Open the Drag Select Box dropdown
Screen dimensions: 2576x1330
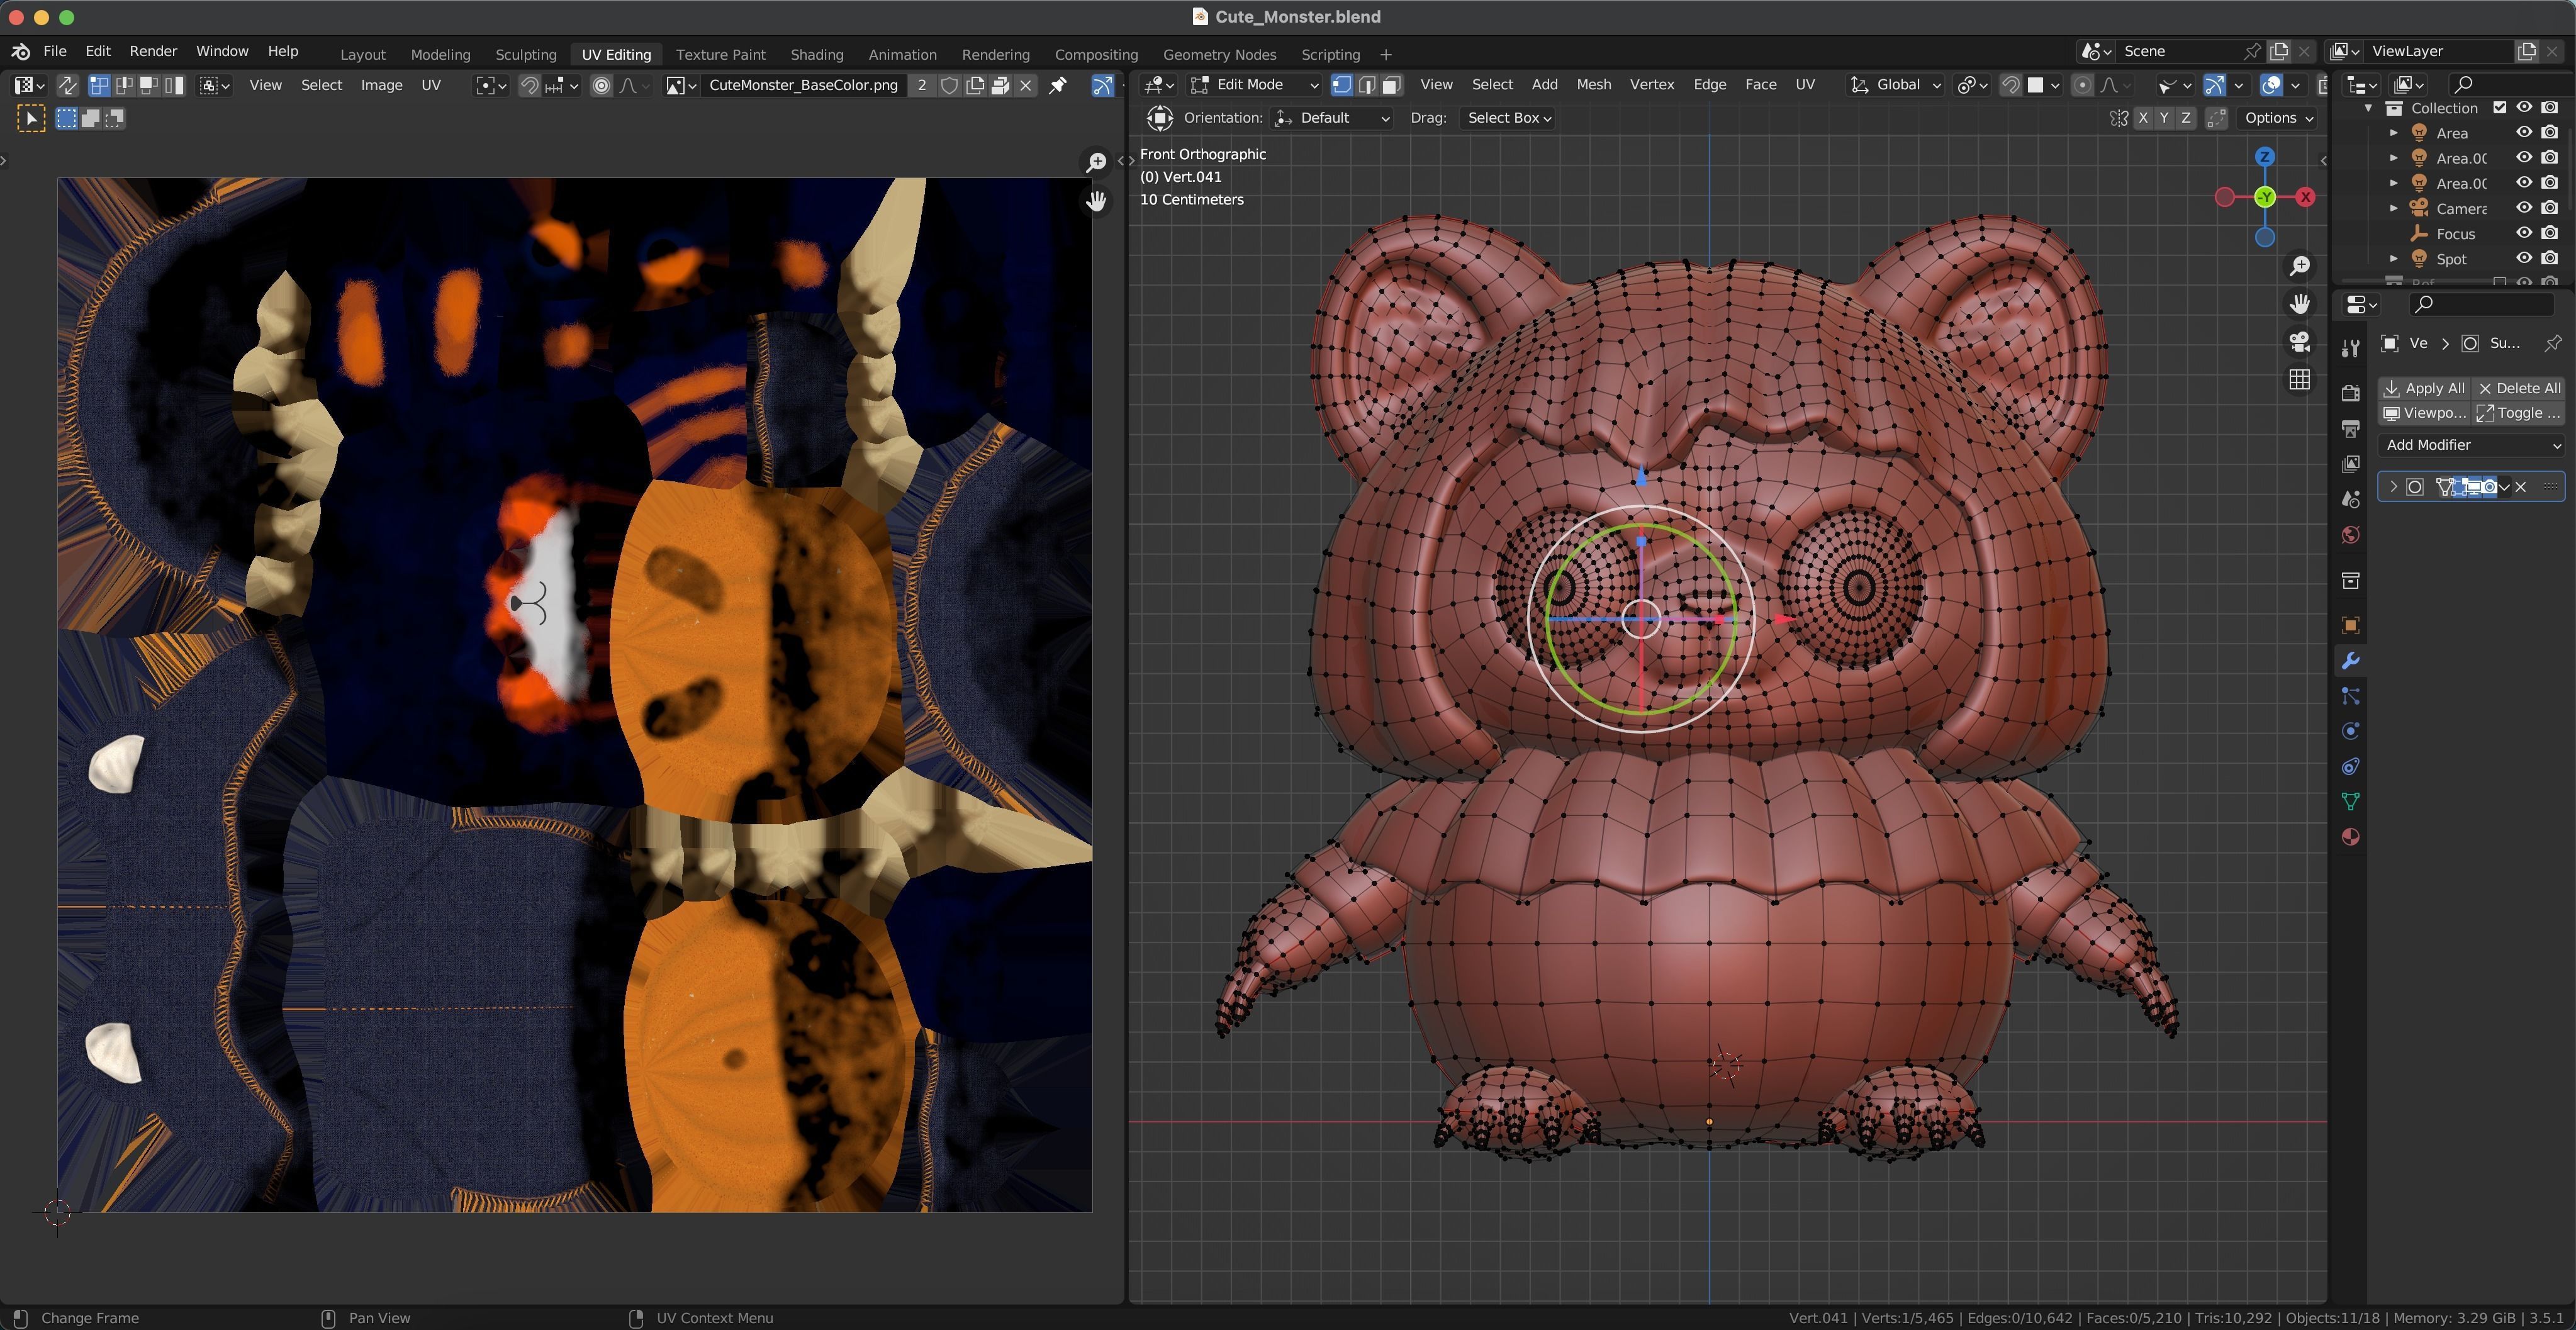[x=1508, y=118]
